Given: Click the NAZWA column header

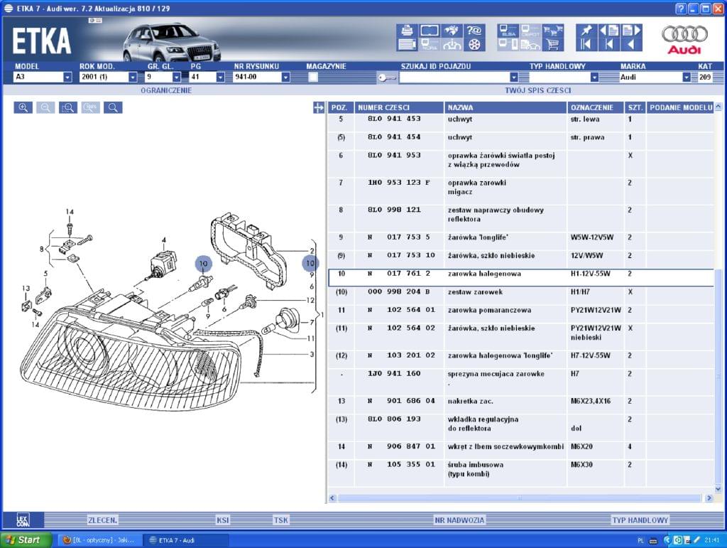Looking at the screenshot, I should tap(504, 107).
